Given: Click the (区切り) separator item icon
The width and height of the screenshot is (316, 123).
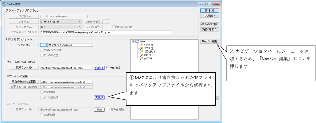Looking at the screenshot, I should click(141, 52).
